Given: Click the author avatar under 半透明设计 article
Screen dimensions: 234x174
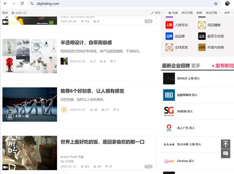Looking at the screenshot, I should (x=64, y=61).
